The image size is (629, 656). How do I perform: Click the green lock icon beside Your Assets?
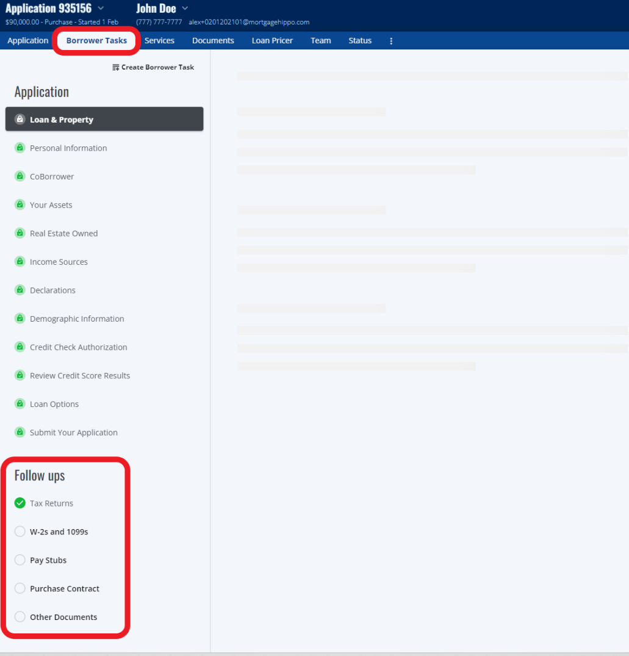pyautogui.click(x=20, y=204)
